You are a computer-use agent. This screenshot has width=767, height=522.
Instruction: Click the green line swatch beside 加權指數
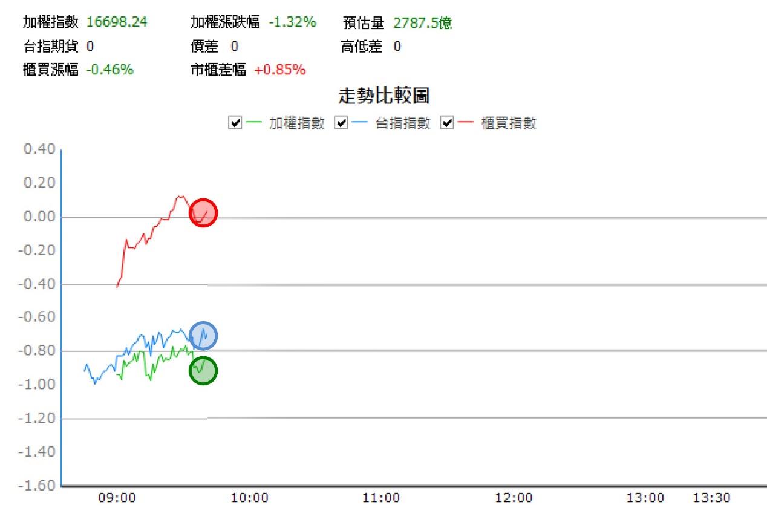(x=254, y=123)
